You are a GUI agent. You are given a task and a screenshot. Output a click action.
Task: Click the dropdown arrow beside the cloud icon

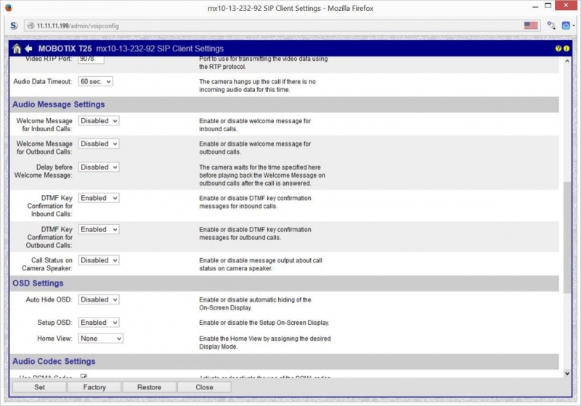[573, 26]
